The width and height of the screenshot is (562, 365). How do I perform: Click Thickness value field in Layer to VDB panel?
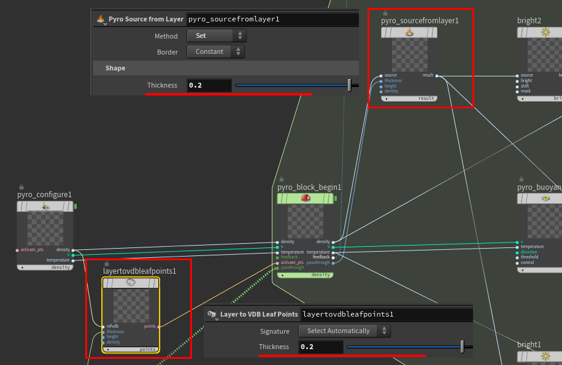point(320,347)
